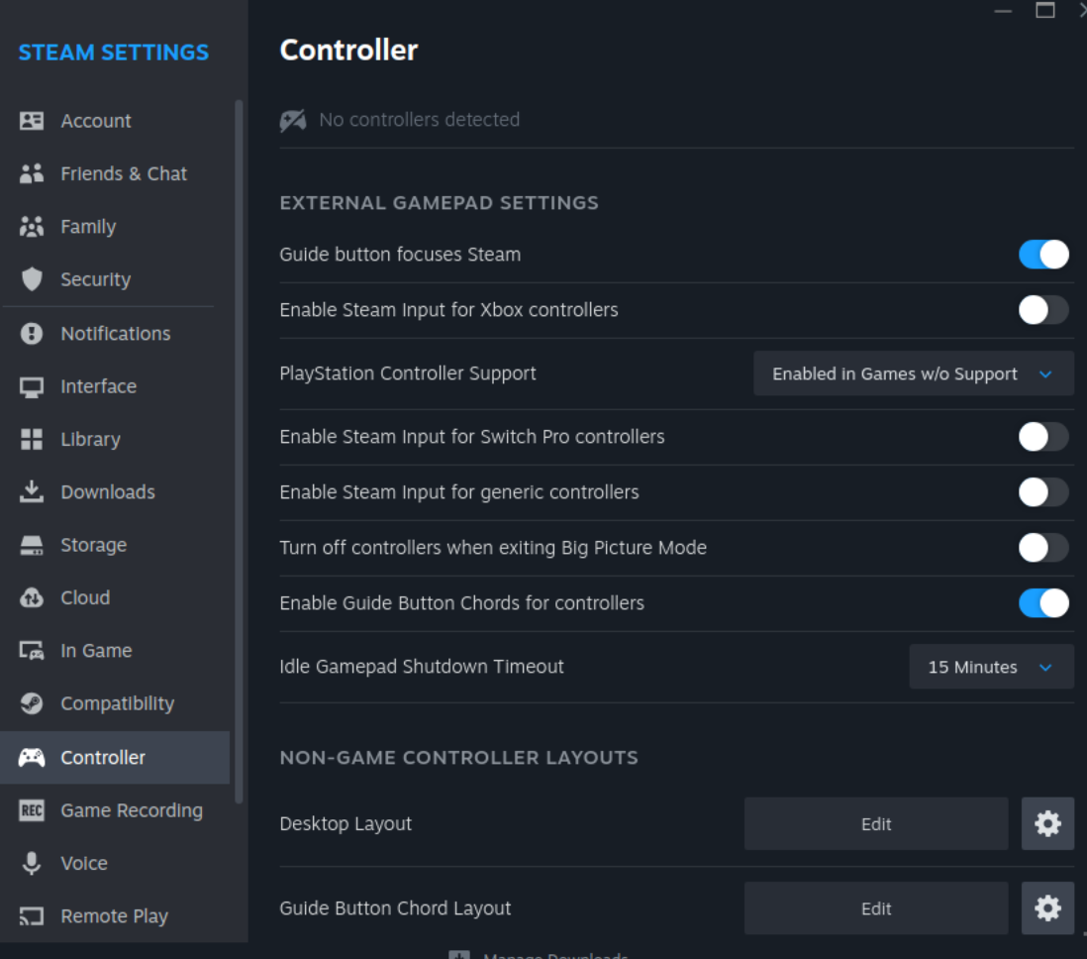The width and height of the screenshot is (1087, 959).
Task: Open the Voice settings page
Action: [115, 863]
